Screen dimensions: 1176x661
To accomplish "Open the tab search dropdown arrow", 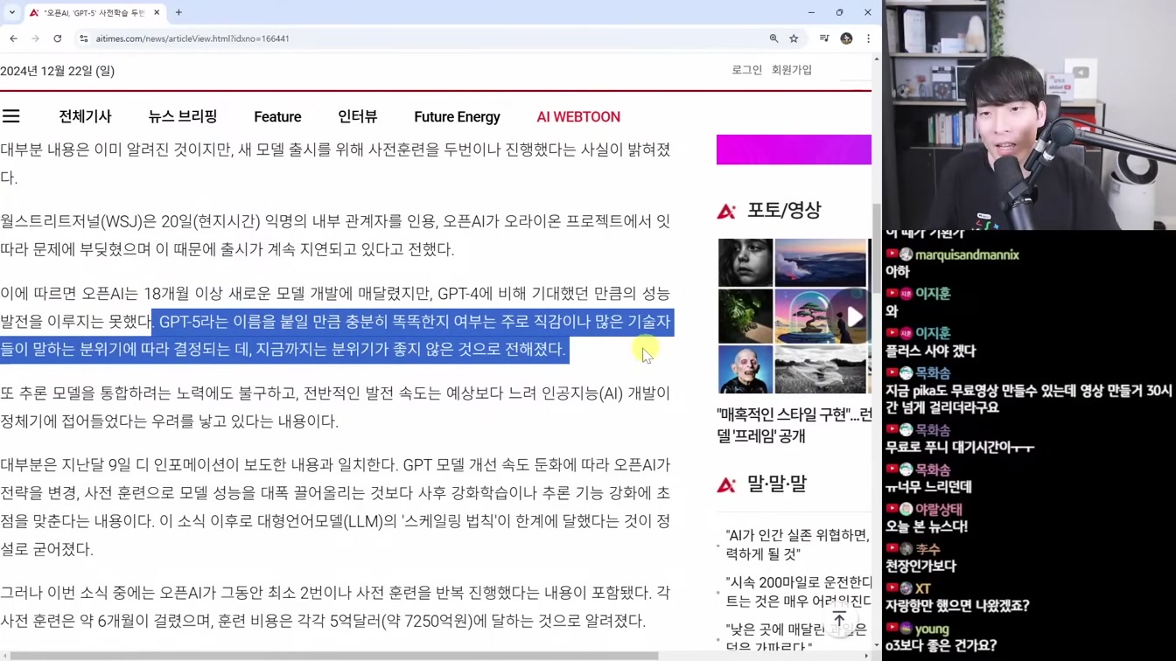I will [12, 12].
